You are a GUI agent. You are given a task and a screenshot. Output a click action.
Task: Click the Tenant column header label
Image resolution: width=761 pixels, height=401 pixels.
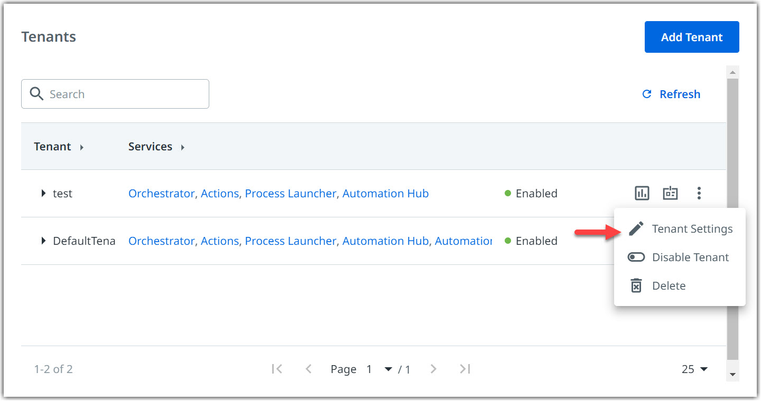52,147
